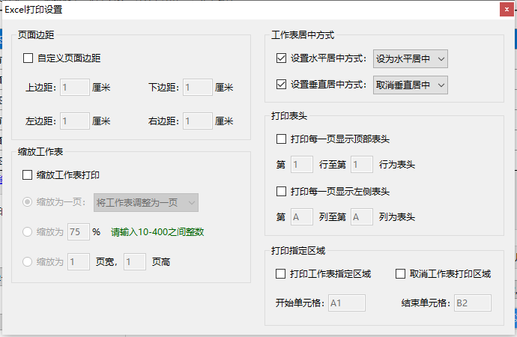Open the 将工作表调整为一页 dropdown
The image size is (517, 337).
pos(146,203)
